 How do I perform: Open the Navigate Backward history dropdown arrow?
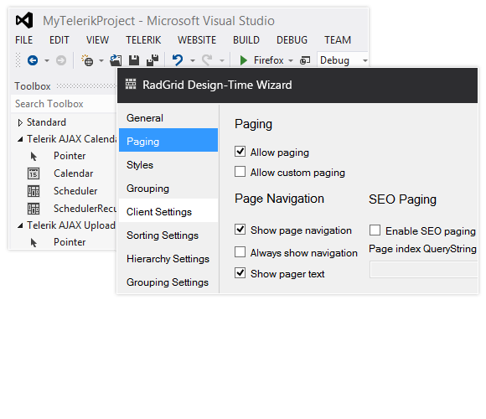click(x=47, y=60)
